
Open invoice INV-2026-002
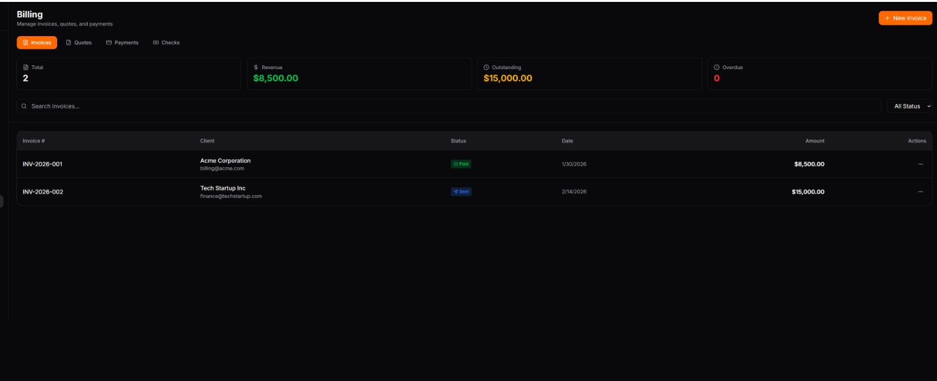click(43, 191)
